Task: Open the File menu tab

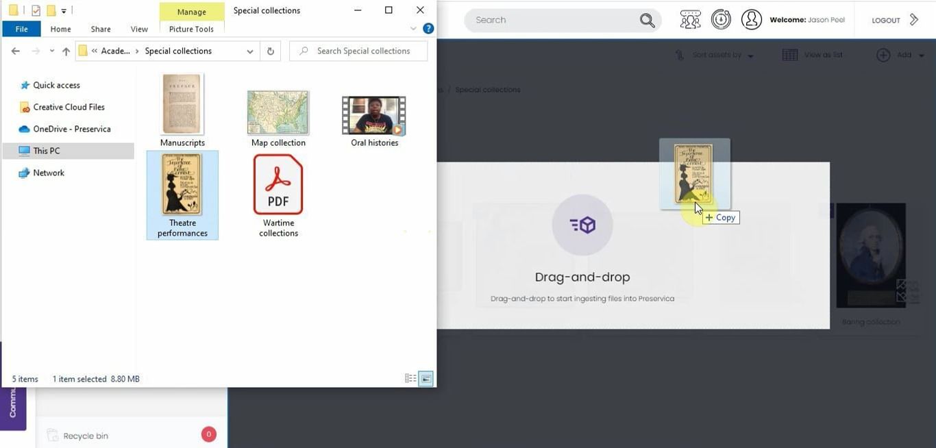Action: pyautogui.click(x=21, y=29)
